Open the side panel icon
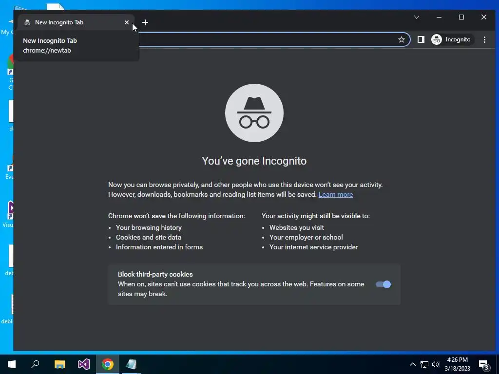 point(421,39)
